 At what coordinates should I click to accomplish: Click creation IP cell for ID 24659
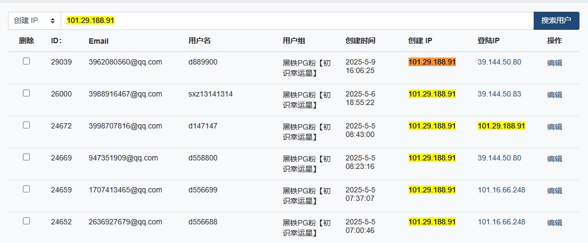click(x=432, y=190)
